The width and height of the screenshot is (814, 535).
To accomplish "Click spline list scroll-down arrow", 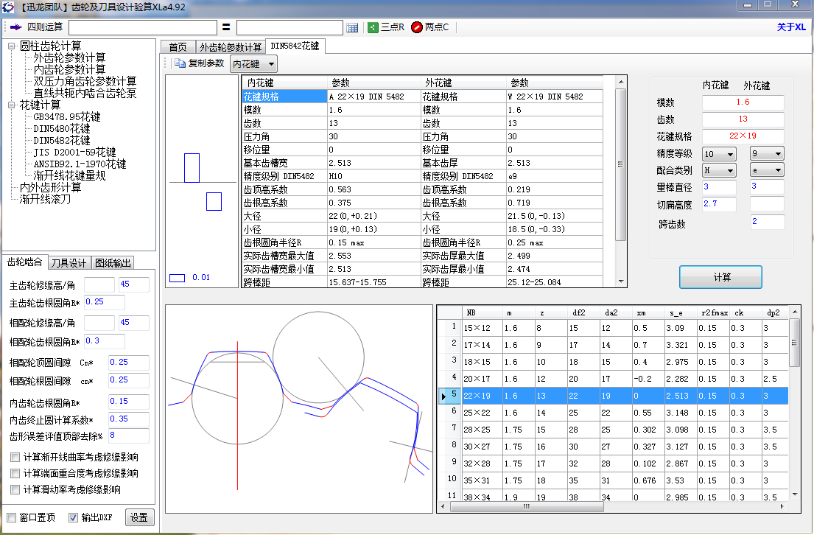I will (x=795, y=495).
